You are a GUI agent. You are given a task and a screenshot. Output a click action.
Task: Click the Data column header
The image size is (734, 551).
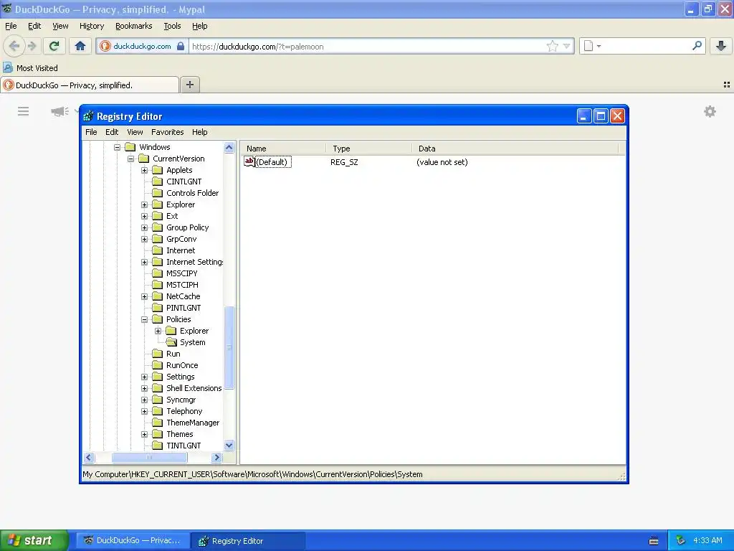click(x=515, y=149)
